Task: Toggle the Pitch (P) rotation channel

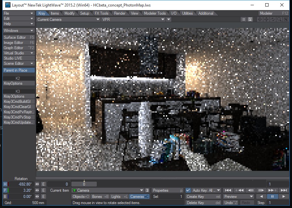Action: [x=5, y=190]
